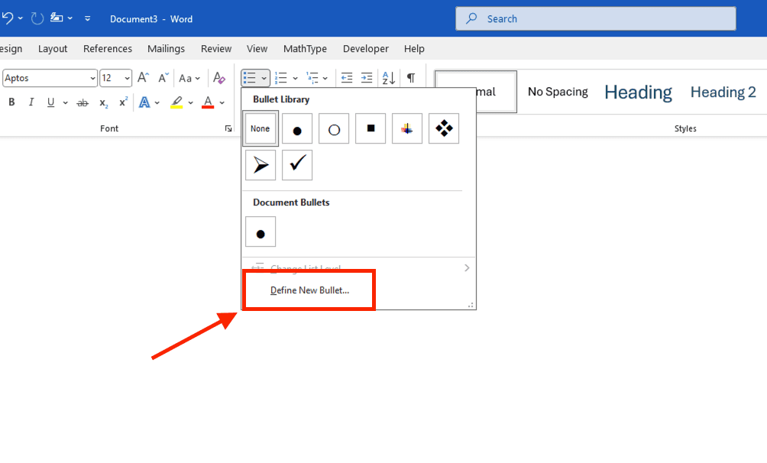Toggle Italic formatting

(31, 102)
